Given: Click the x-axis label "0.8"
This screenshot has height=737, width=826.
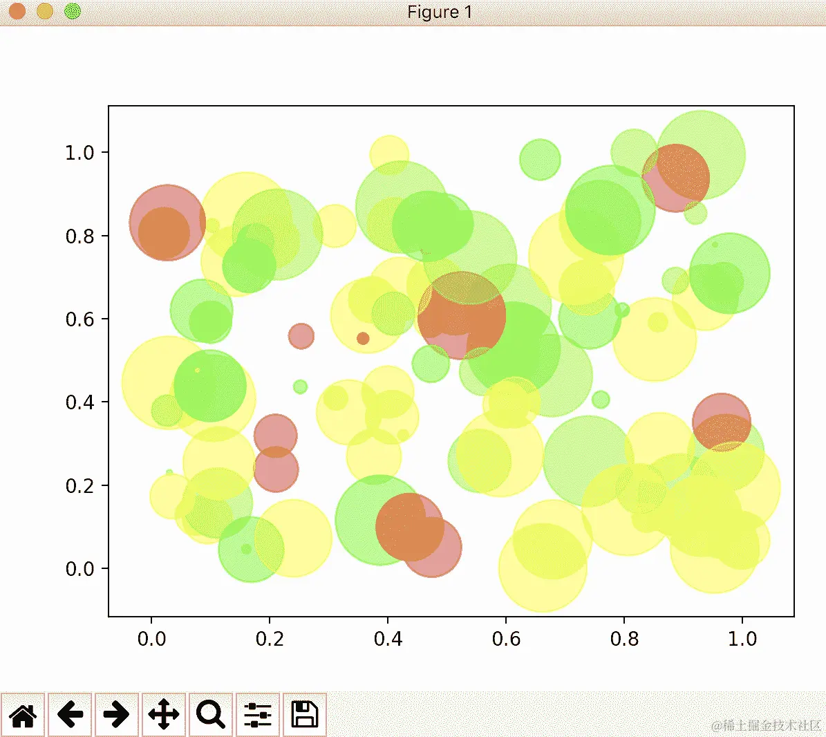Looking at the screenshot, I should pos(624,639).
